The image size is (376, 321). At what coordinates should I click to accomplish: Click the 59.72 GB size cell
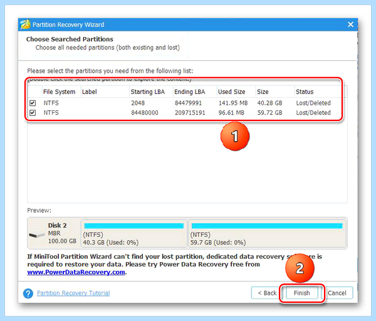(269, 113)
